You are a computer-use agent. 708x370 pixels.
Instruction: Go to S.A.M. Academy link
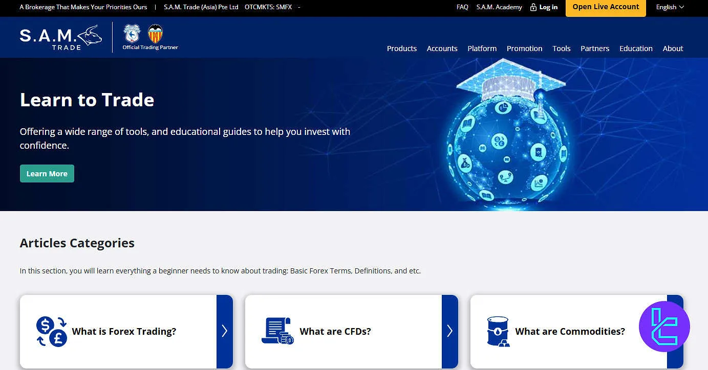[x=499, y=7]
